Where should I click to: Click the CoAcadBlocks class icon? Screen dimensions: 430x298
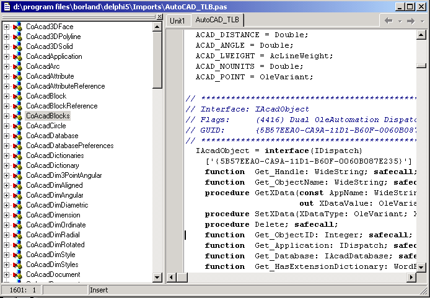[x=17, y=116]
